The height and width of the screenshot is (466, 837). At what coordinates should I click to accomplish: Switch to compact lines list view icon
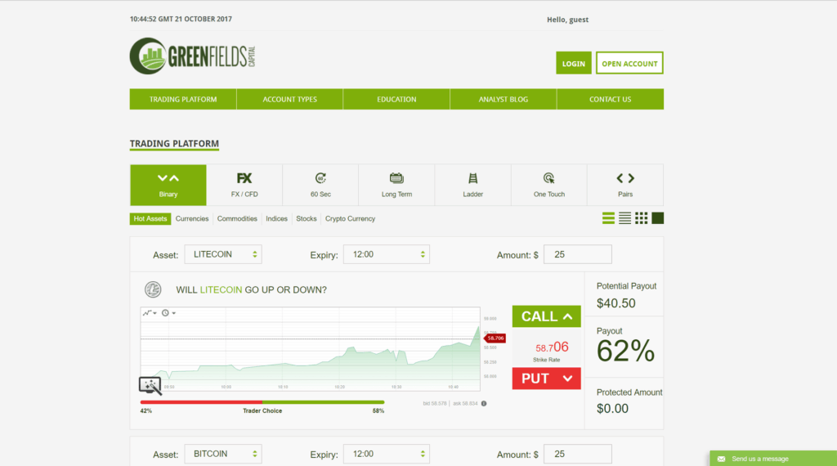pos(624,217)
